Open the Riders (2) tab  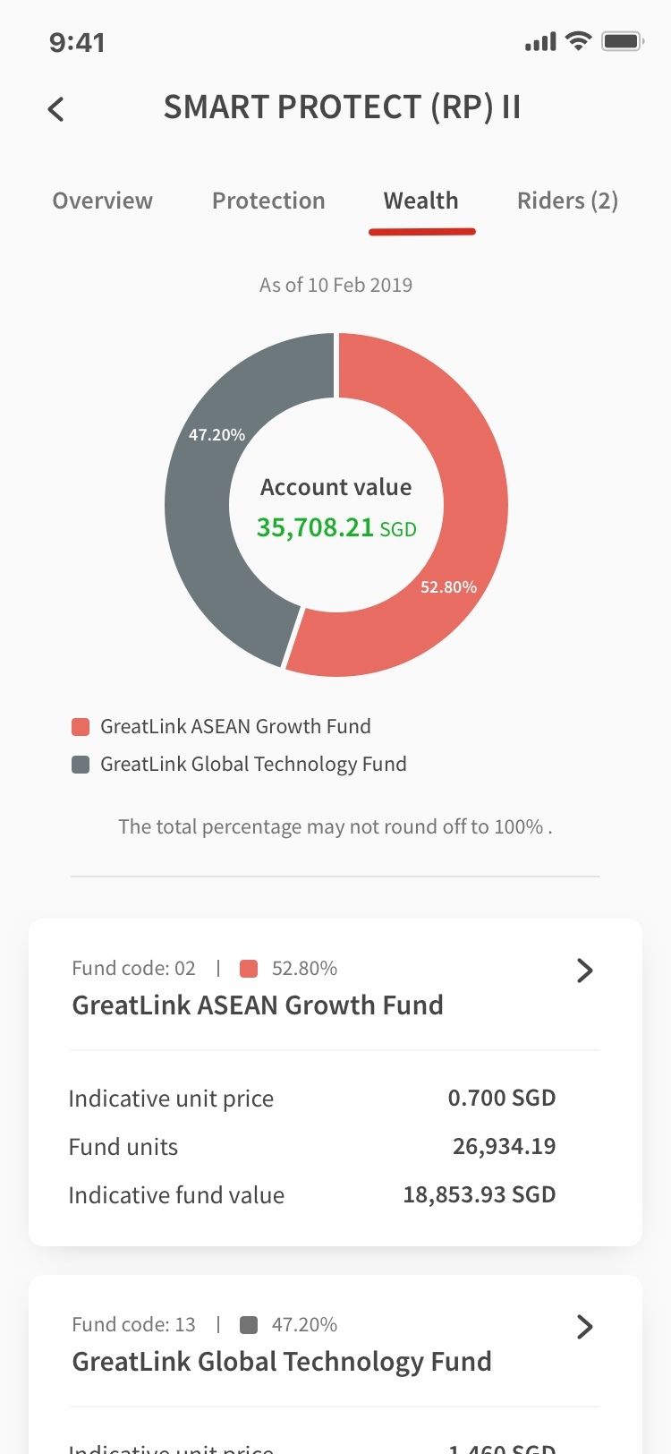pos(567,201)
